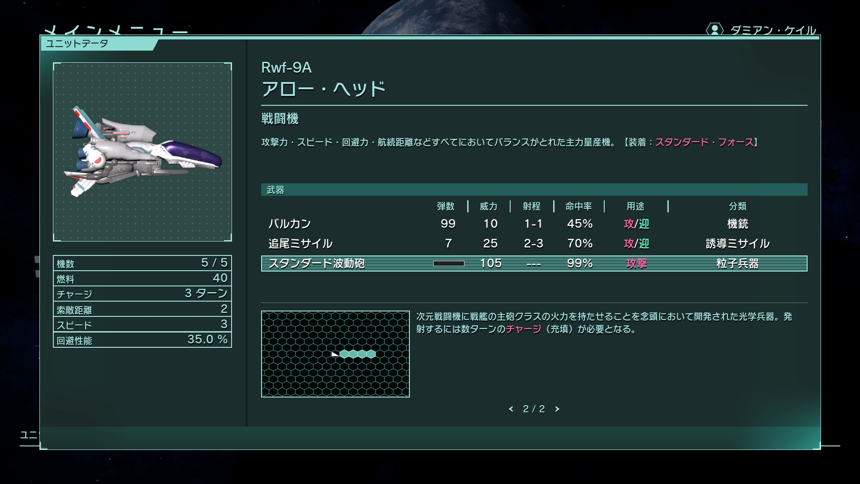
Task: Click the player profile hexagon icon
Action: [714, 30]
